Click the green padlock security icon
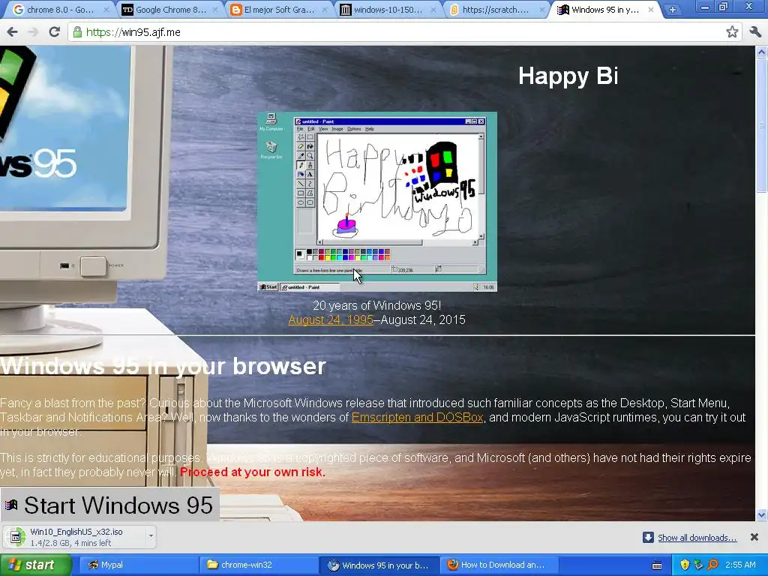Image resolution: width=768 pixels, height=576 pixels. click(x=77, y=32)
